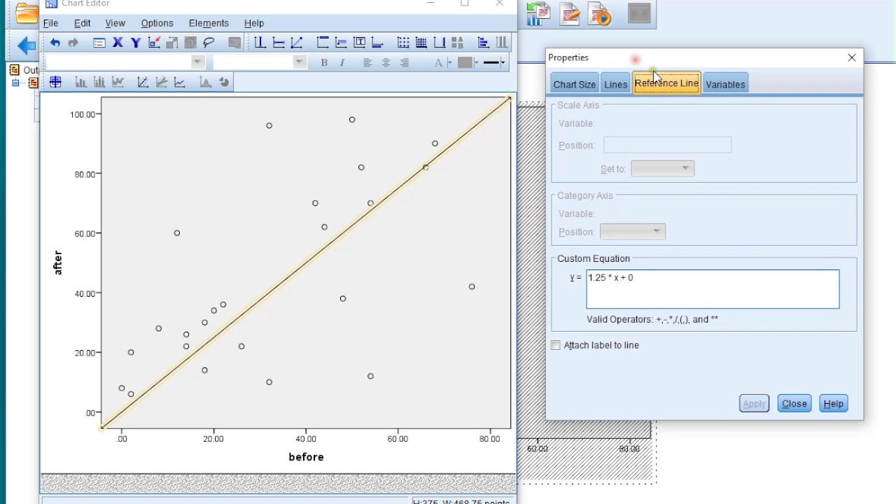Add X axis reference line icon
Image resolution: width=896 pixels, height=504 pixels.
click(x=260, y=43)
